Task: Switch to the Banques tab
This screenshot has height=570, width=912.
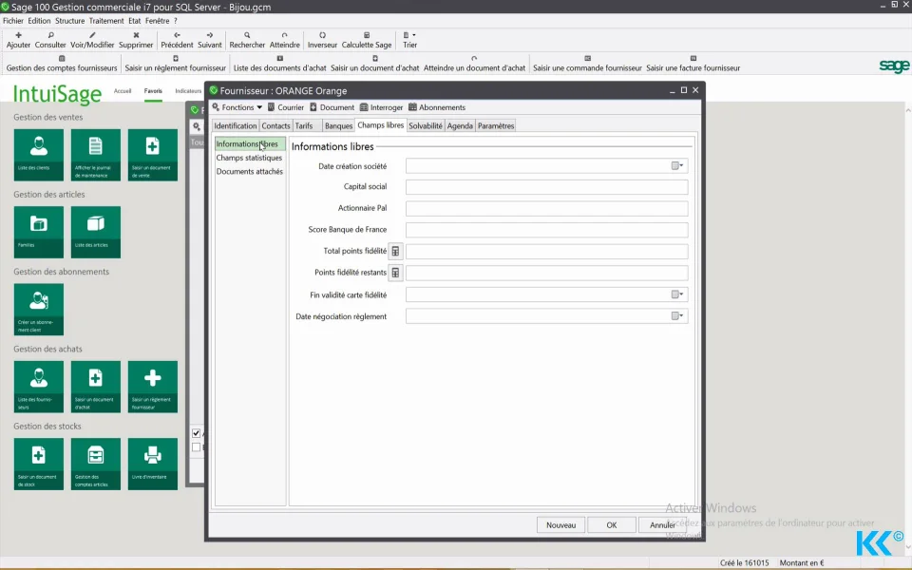Action: coord(338,125)
